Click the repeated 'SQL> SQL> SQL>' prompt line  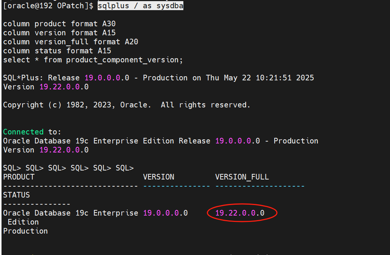[68, 168]
